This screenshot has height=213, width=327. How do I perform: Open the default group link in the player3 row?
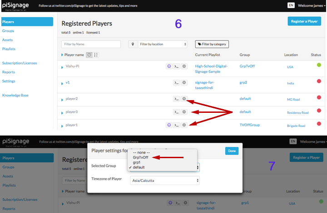245,111
